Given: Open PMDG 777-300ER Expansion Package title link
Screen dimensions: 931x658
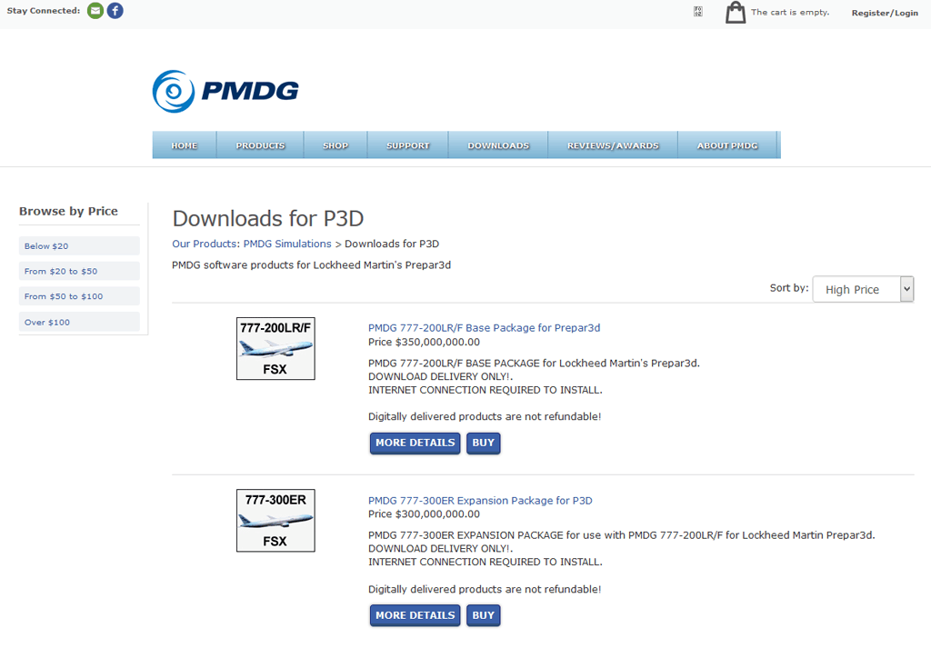Looking at the screenshot, I should 480,500.
